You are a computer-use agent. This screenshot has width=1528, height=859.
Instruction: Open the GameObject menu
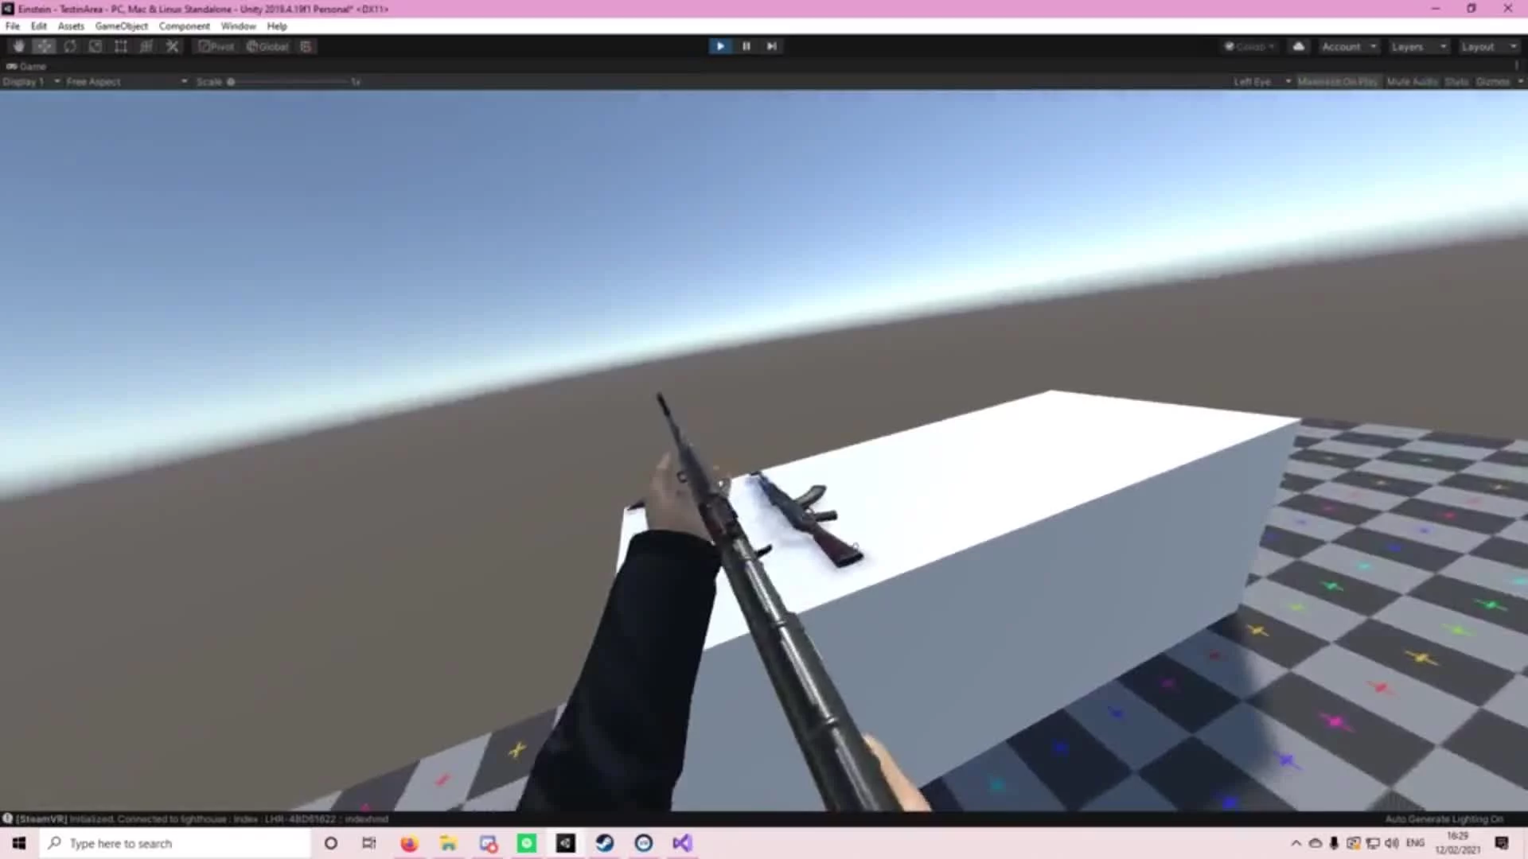[x=121, y=26]
